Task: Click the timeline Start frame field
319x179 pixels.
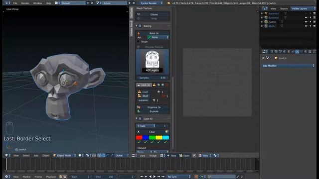Action: pos(81,177)
